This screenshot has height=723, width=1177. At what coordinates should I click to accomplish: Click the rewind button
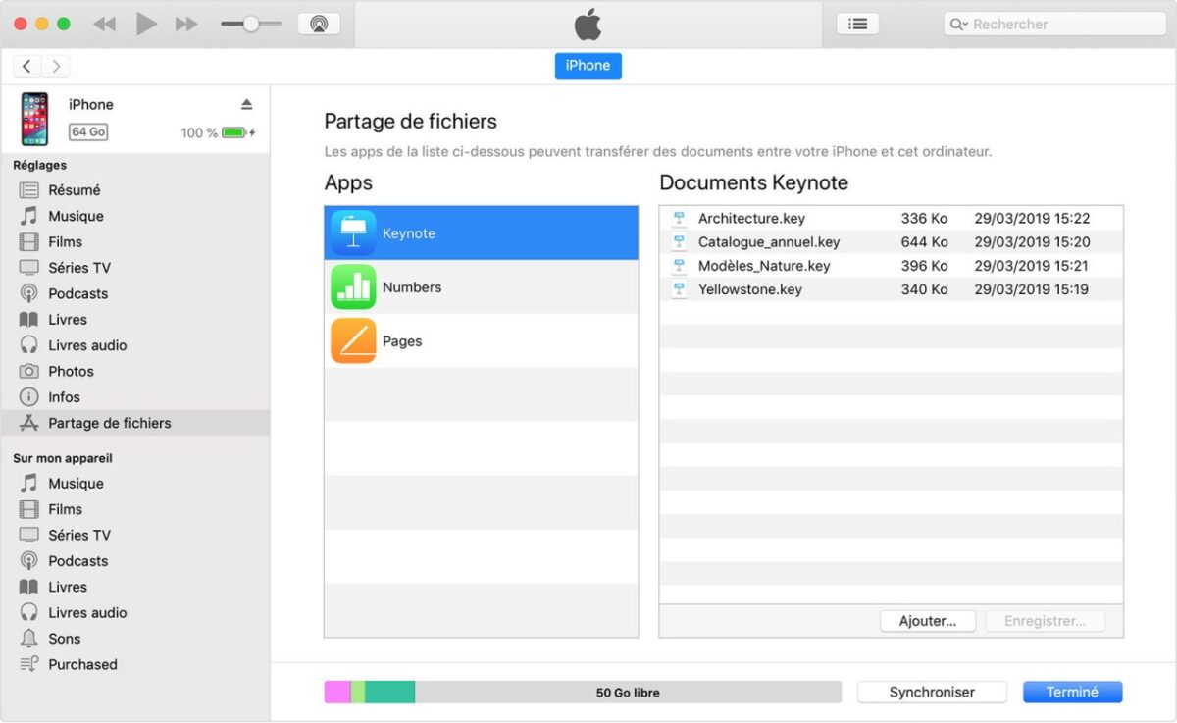click(x=105, y=24)
